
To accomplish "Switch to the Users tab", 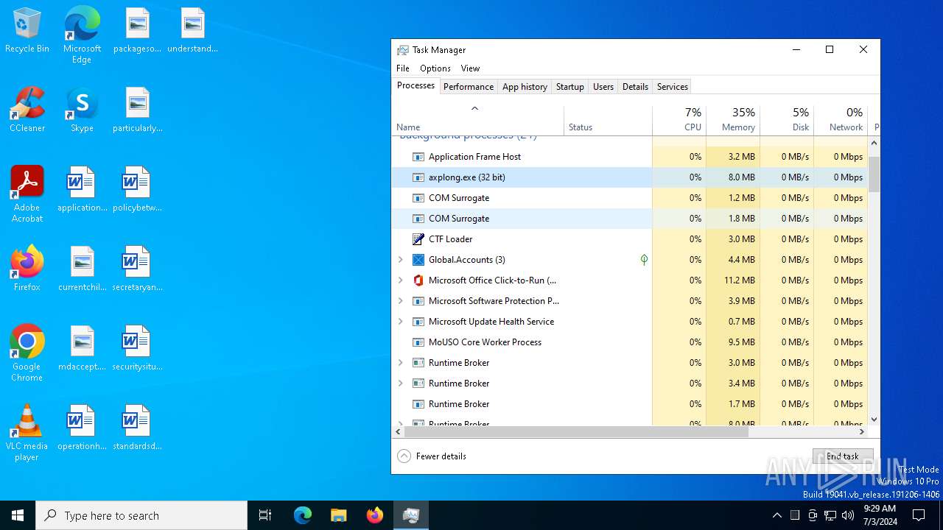I will (x=603, y=87).
